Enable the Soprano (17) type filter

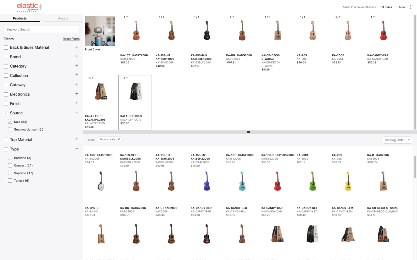pyautogui.click(x=10, y=173)
